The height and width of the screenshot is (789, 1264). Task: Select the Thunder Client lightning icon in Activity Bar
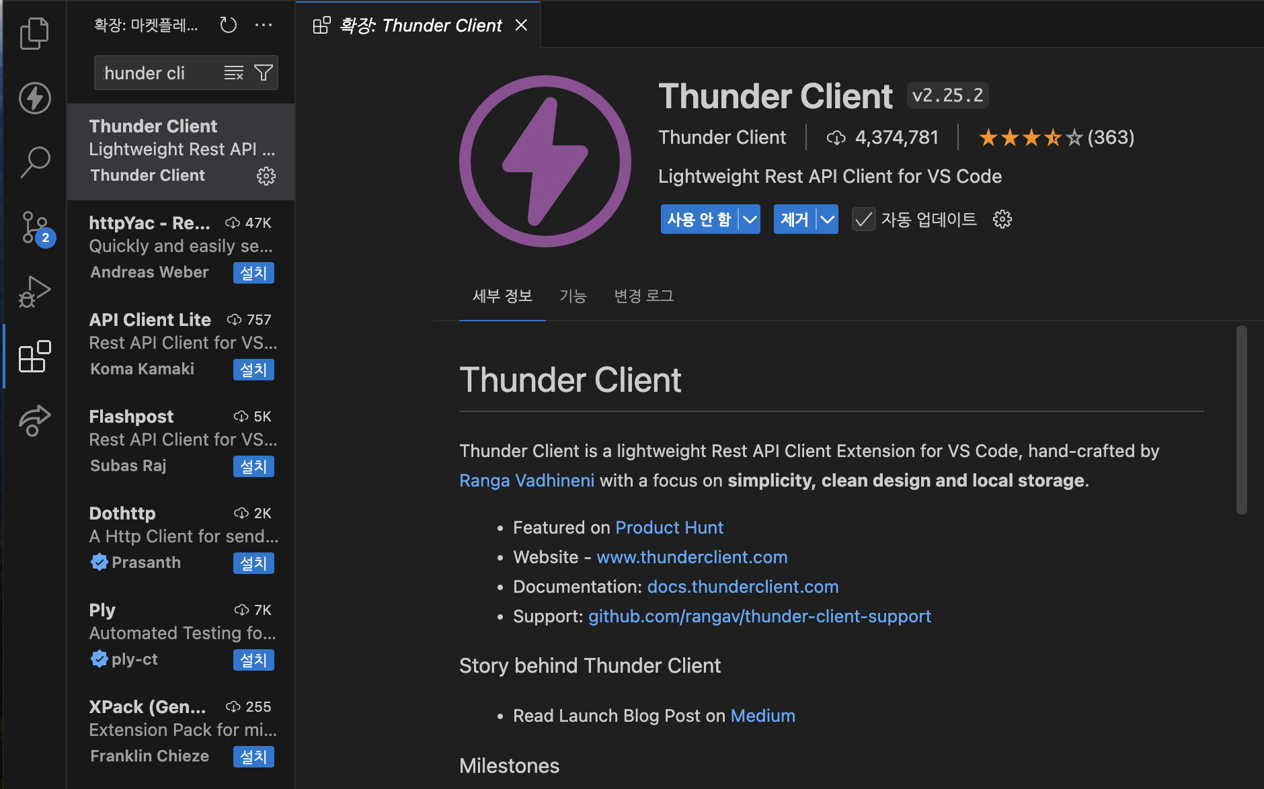pos(34,98)
